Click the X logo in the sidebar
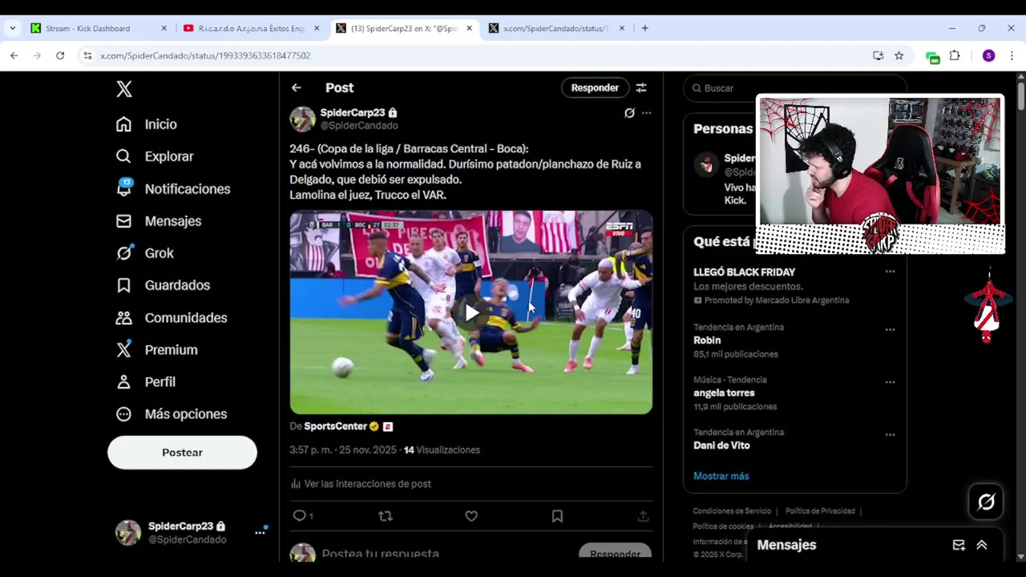Image resolution: width=1026 pixels, height=577 pixels. [x=123, y=89]
